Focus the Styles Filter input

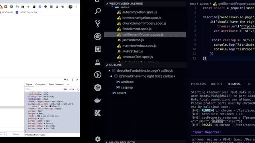43,89
